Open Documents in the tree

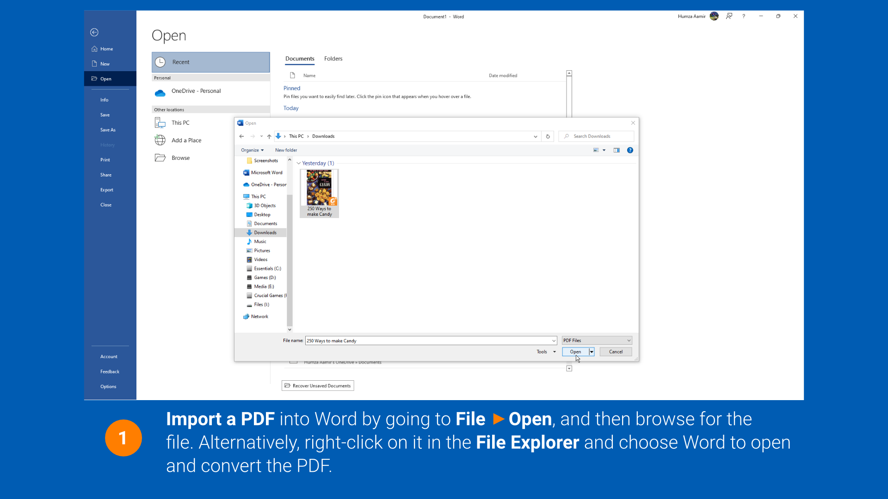262,224
